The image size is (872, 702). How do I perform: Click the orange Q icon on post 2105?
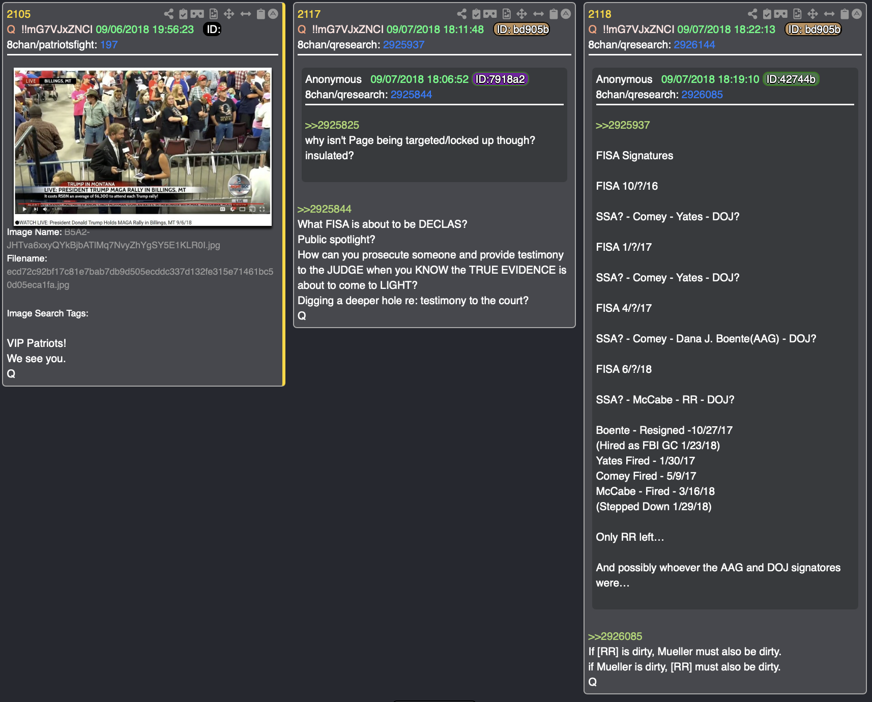coord(11,30)
